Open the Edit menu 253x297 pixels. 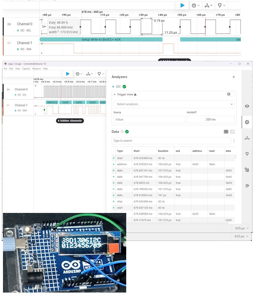(11, 69)
